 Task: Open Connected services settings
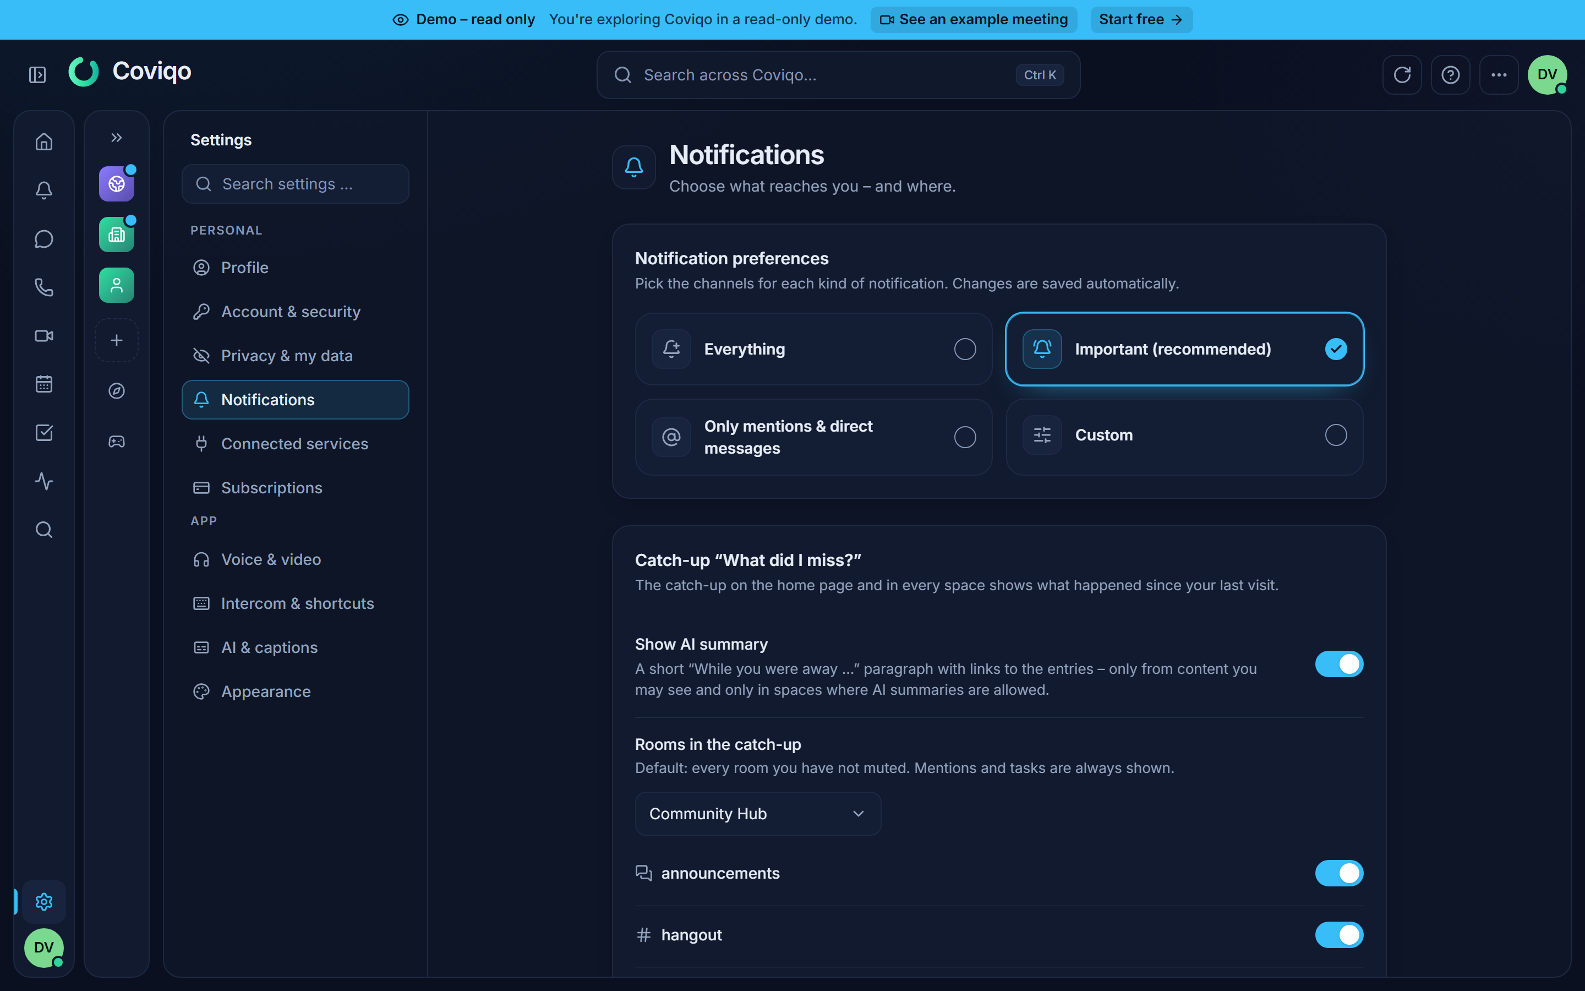tap(296, 444)
